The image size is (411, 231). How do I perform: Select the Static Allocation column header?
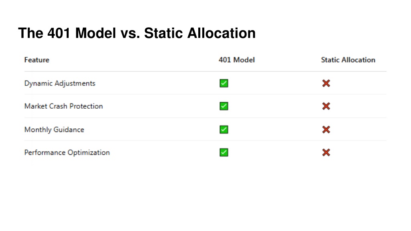pos(348,60)
